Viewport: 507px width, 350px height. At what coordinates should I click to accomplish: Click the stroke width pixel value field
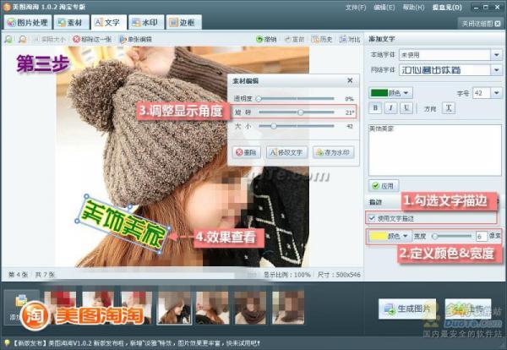pos(481,236)
